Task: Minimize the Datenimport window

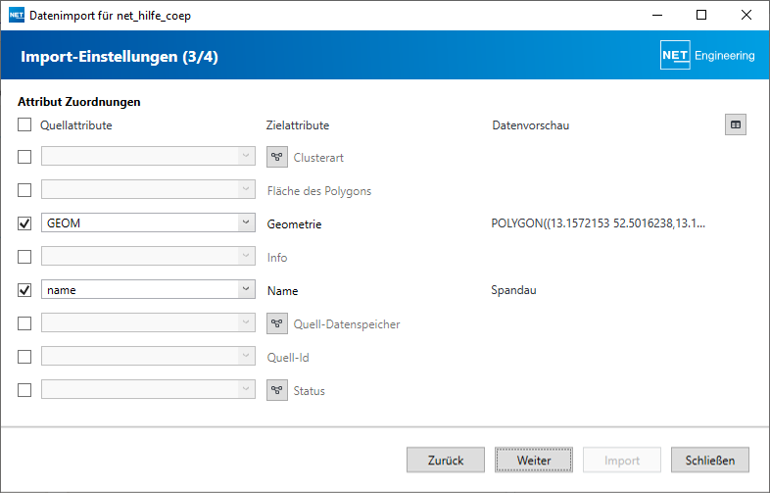Action: click(x=657, y=16)
